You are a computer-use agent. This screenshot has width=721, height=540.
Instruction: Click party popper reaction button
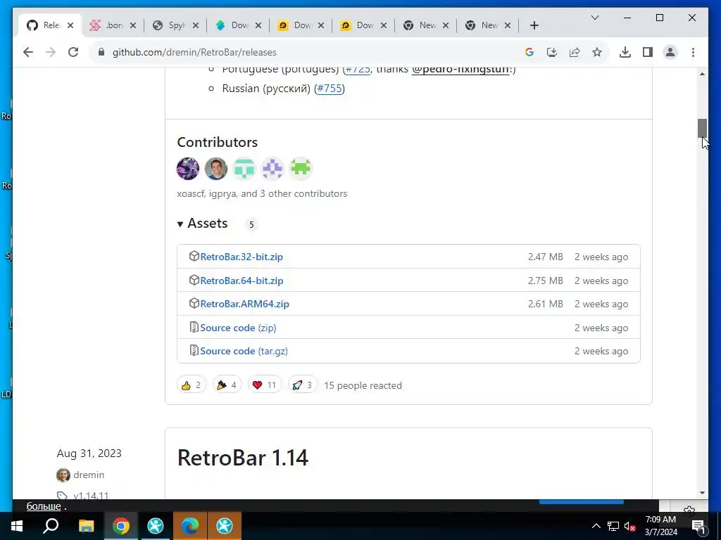pos(227,385)
